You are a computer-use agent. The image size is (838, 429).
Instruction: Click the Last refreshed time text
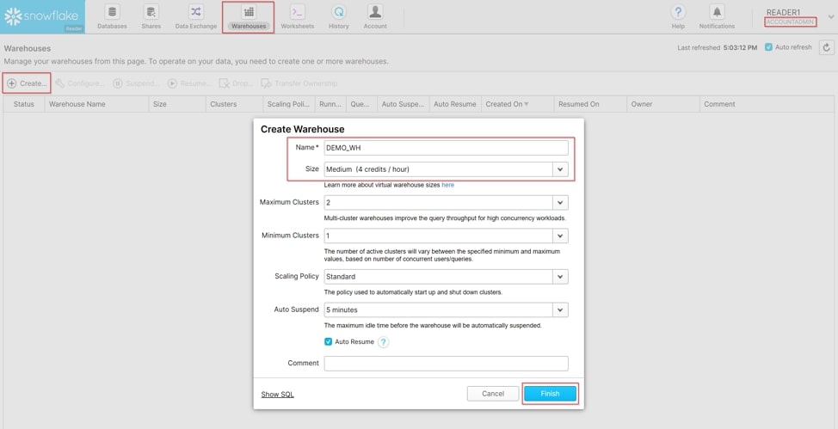coord(718,47)
